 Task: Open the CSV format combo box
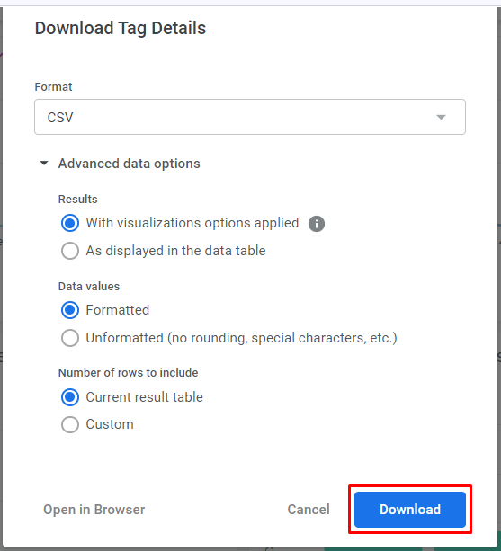(250, 117)
